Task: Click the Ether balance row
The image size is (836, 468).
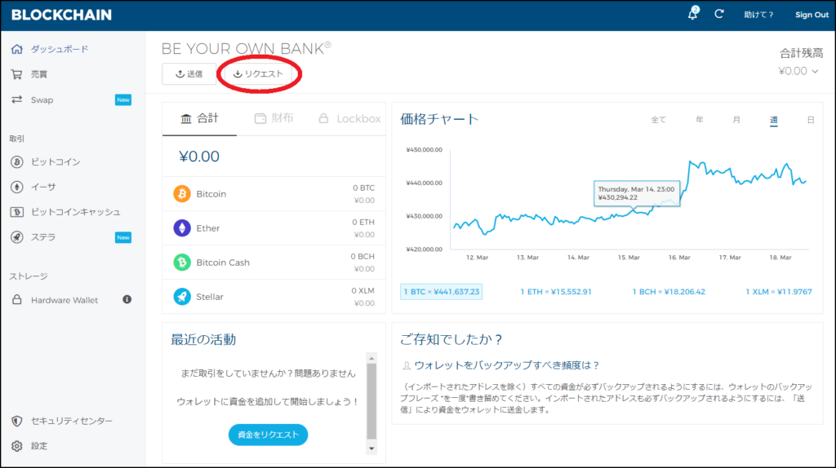Action: (x=274, y=227)
